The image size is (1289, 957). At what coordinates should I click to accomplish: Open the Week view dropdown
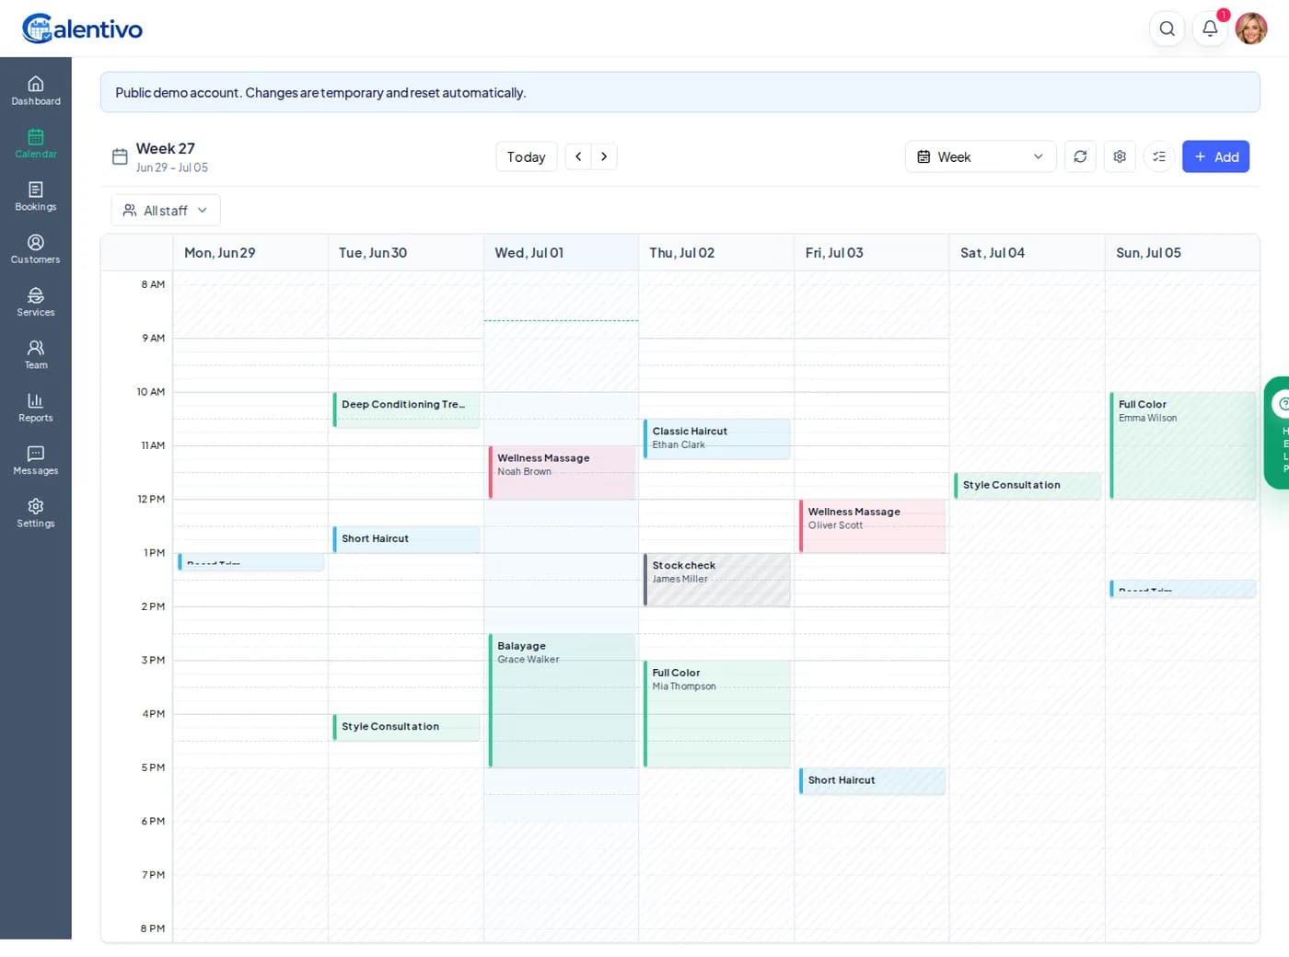click(x=981, y=156)
